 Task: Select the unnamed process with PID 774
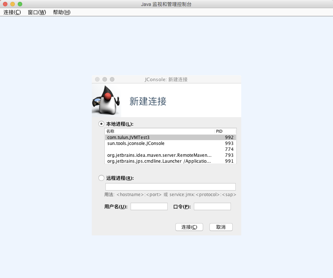[171, 149]
